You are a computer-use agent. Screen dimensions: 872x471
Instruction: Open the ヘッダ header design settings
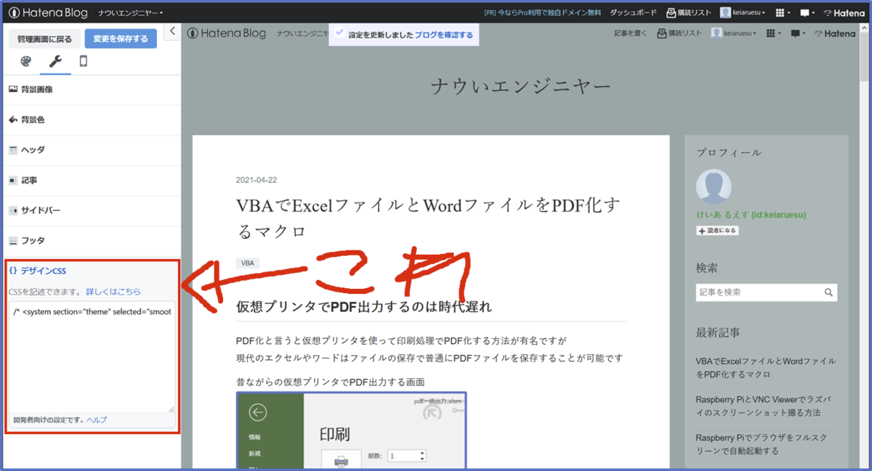(33, 150)
